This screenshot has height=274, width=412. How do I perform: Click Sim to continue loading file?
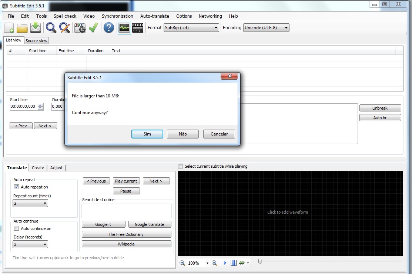click(147, 134)
